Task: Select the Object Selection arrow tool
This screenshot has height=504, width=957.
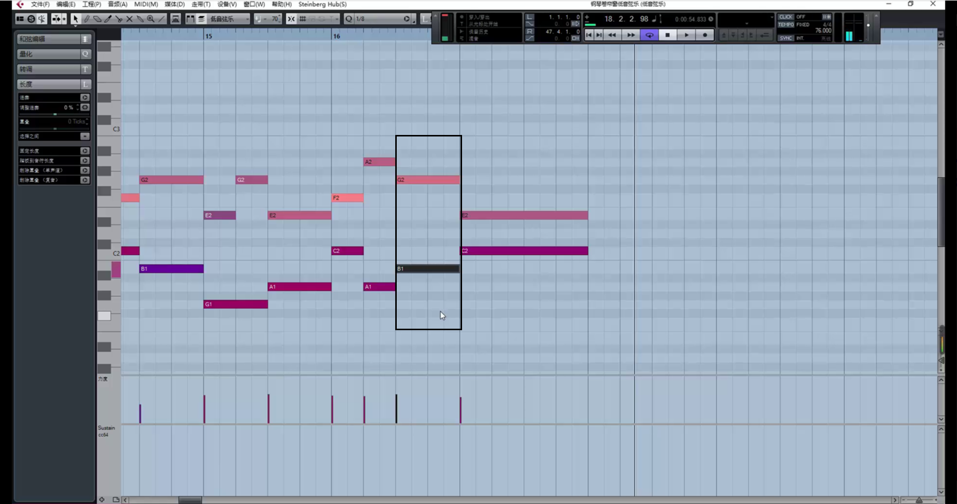Action: [75, 19]
